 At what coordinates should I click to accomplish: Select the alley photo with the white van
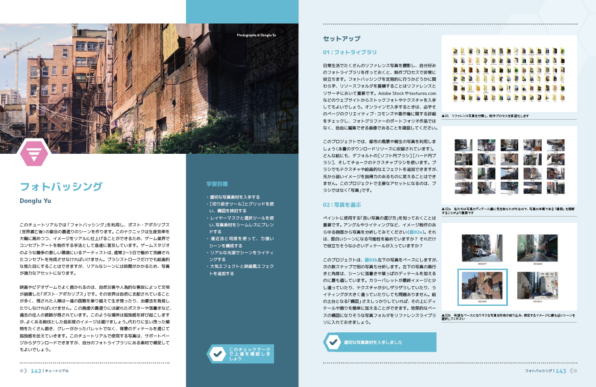click(482, 248)
